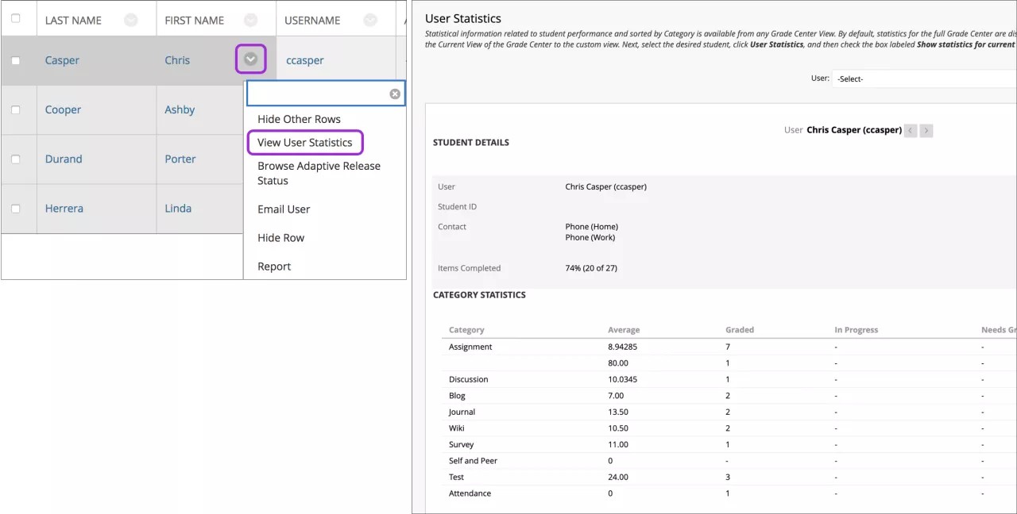
Task: Click the next user arrow beside Chris Casper
Action: (926, 130)
